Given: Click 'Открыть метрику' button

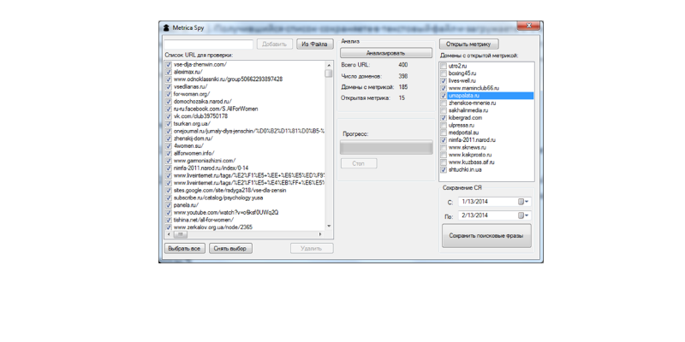Looking at the screenshot, I should 468,44.
